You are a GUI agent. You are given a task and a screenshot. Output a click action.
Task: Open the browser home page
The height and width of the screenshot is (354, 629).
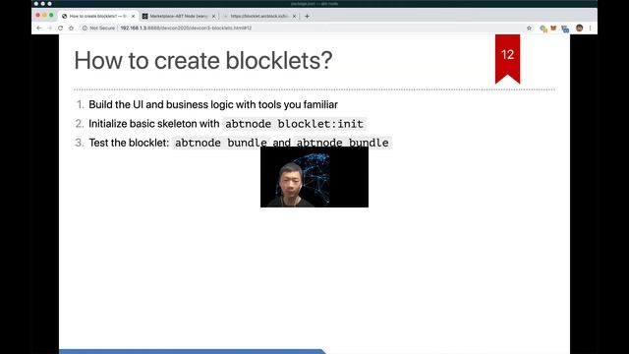click(x=72, y=29)
